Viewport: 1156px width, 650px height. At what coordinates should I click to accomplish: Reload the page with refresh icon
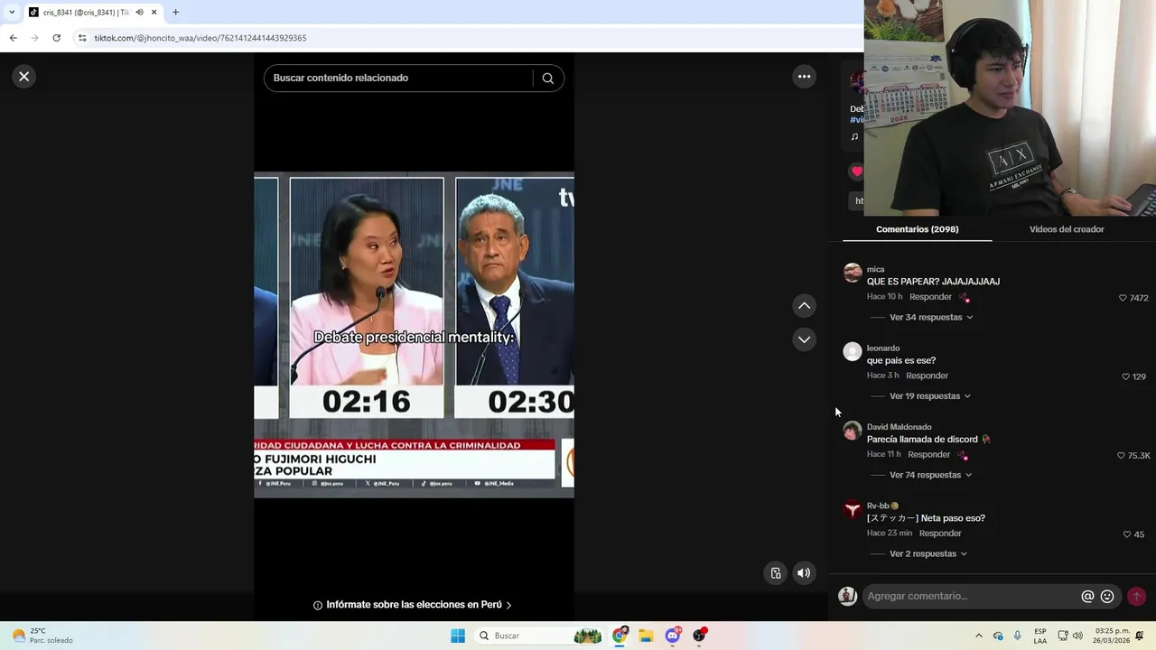point(56,38)
